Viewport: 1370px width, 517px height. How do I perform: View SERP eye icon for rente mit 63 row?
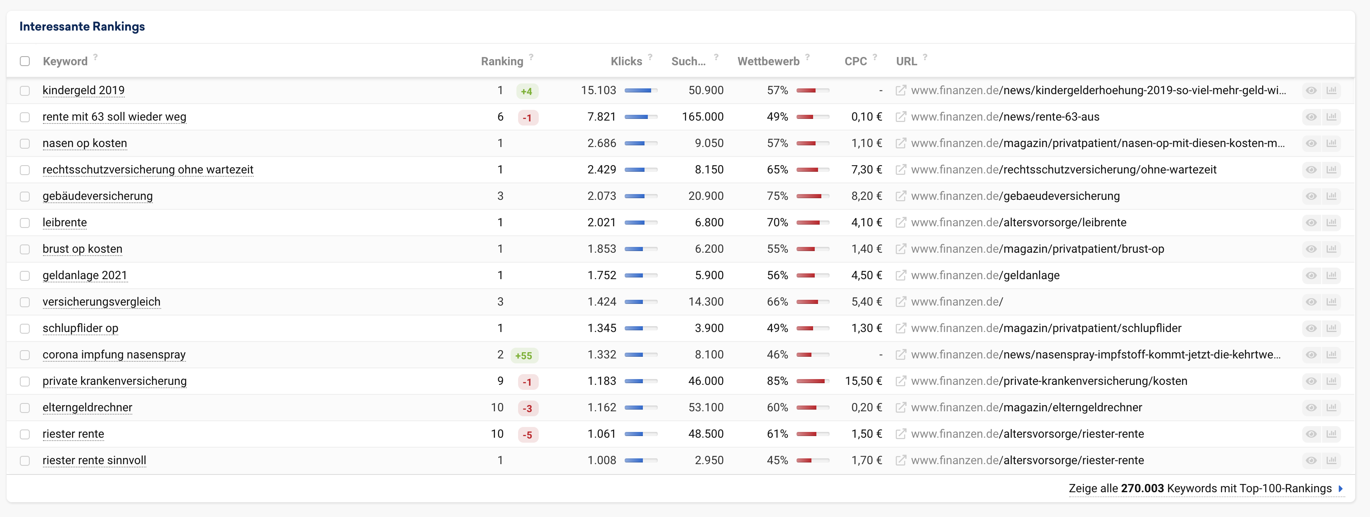click(1311, 117)
